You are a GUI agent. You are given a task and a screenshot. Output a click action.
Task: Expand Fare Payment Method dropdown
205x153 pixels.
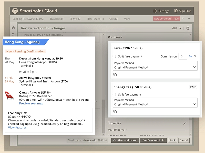[x=155, y=66]
